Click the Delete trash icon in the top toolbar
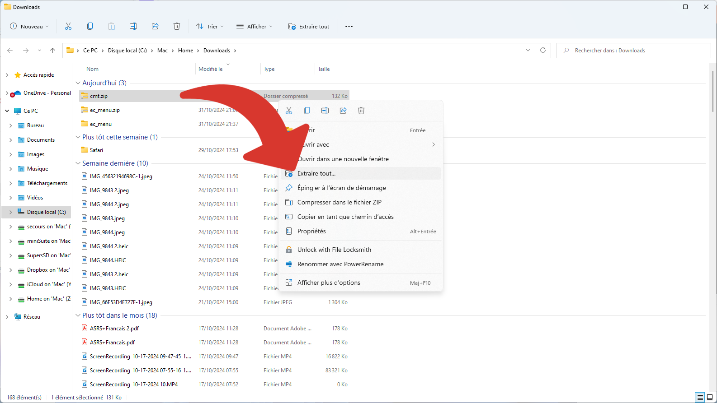 [177, 27]
